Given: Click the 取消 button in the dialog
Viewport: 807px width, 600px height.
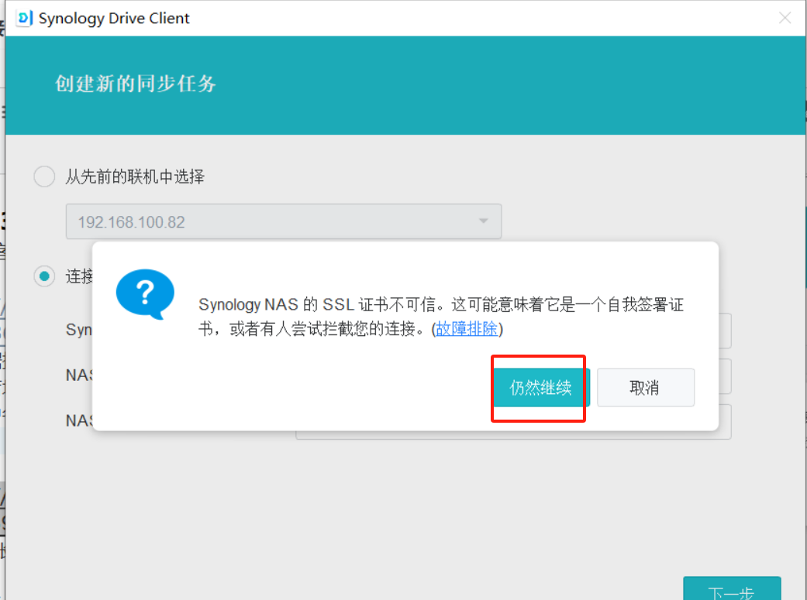Looking at the screenshot, I should point(646,387).
